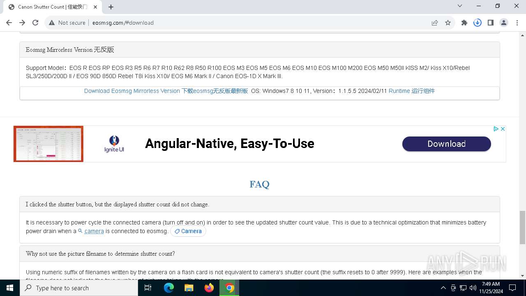The height and width of the screenshot is (296, 526).
Task: Open the tab search dropdown arrow
Action: pos(460,6)
